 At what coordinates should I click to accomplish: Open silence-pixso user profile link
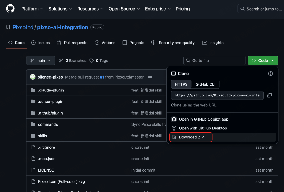pyautogui.click(x=50, y=77)
